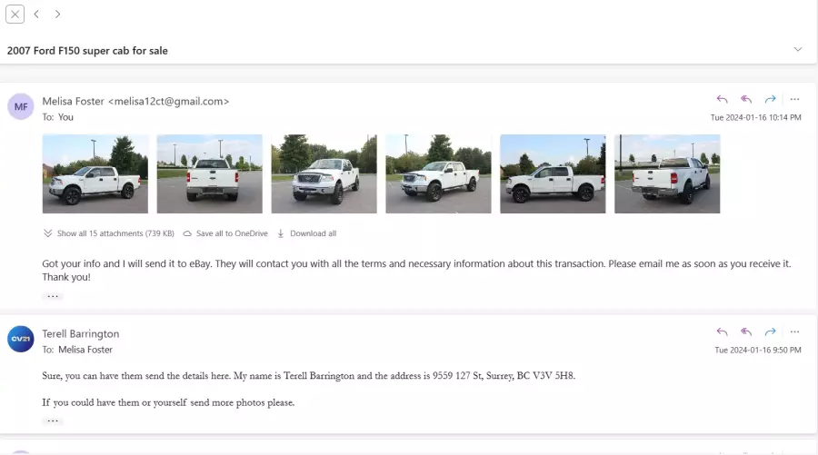The image size is (818, 455).
Task: Download all attachments
Action: point(307,233)
